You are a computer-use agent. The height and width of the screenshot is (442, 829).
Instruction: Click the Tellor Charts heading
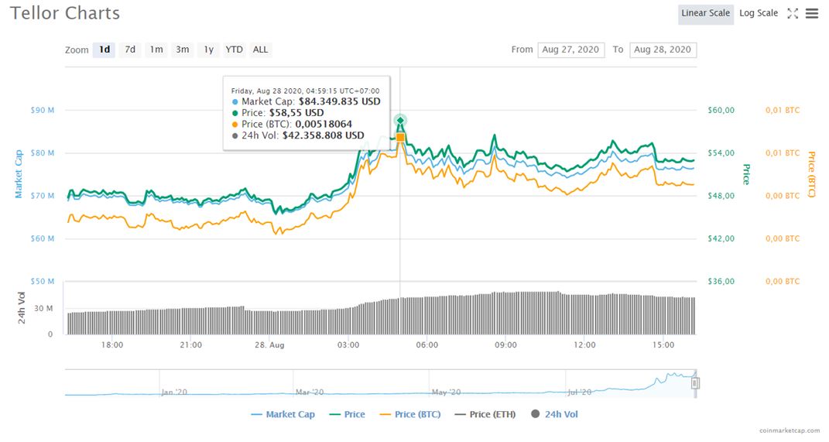(x=65, y=13)
